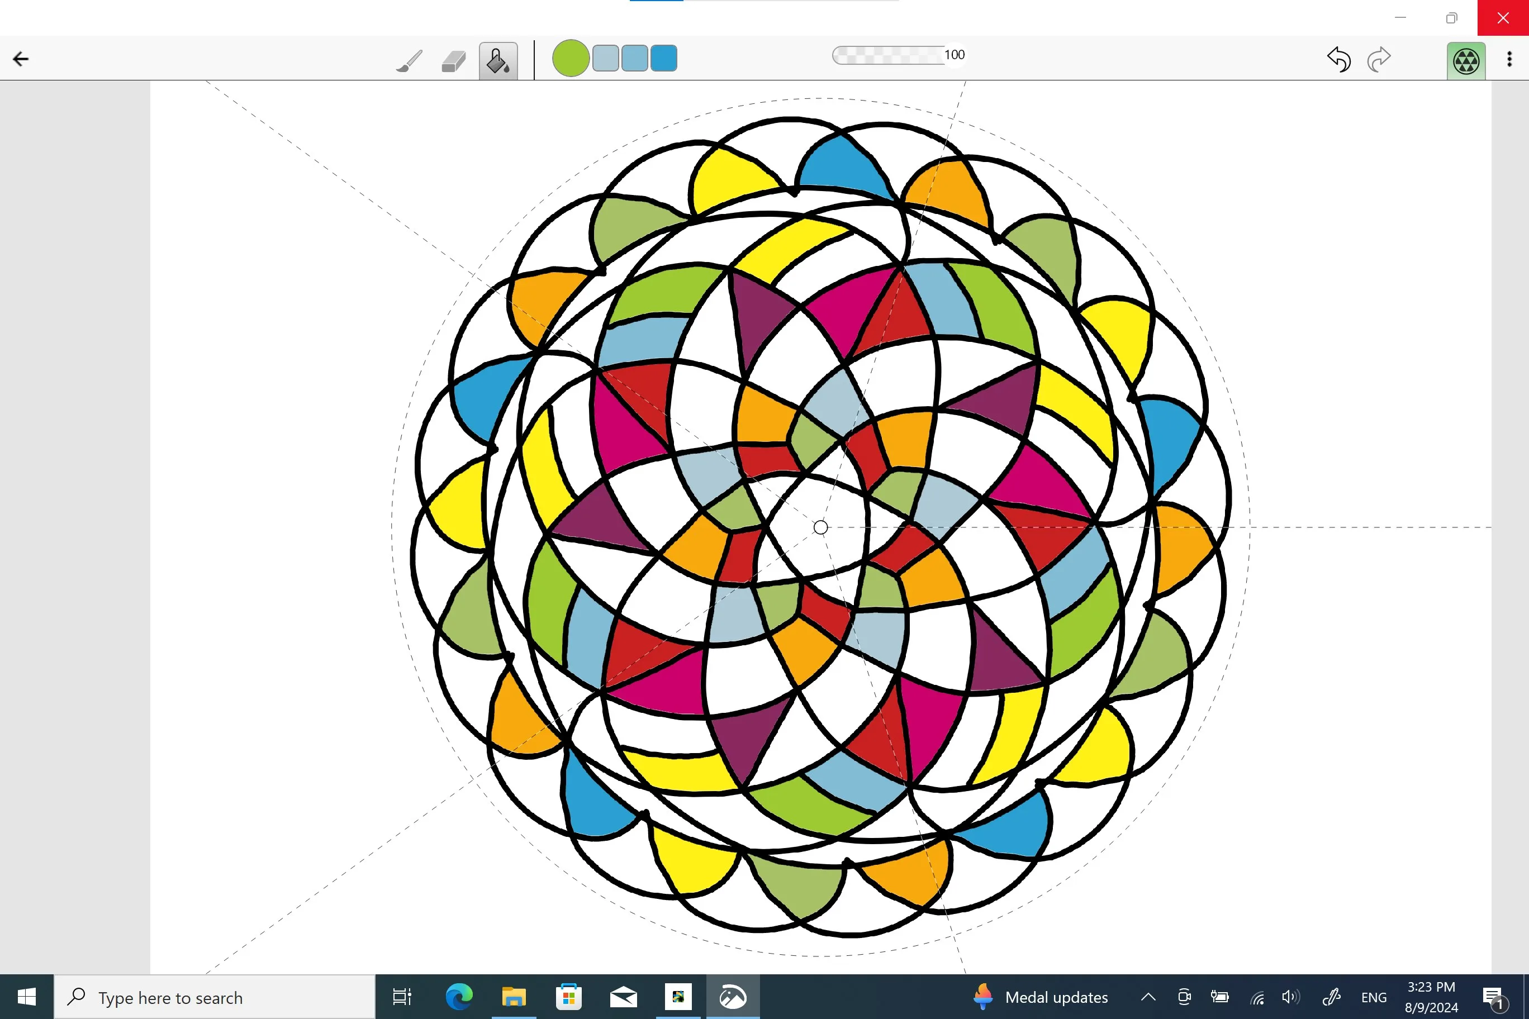
Task: Select the paintbrush tool
Action: (x=410, y=61)
